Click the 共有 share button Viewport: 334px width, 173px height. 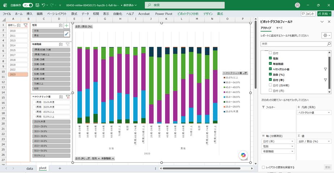pos(324,14)
